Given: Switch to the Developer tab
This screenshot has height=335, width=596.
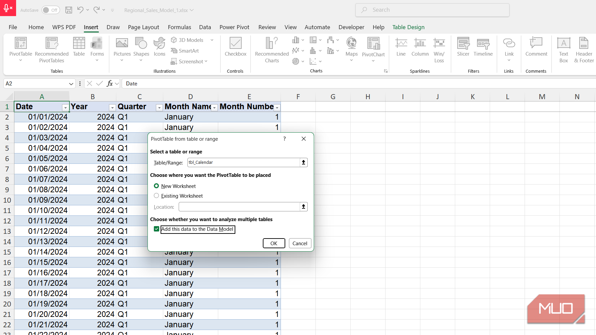Looking at the screenshot, I should point(351,27).
